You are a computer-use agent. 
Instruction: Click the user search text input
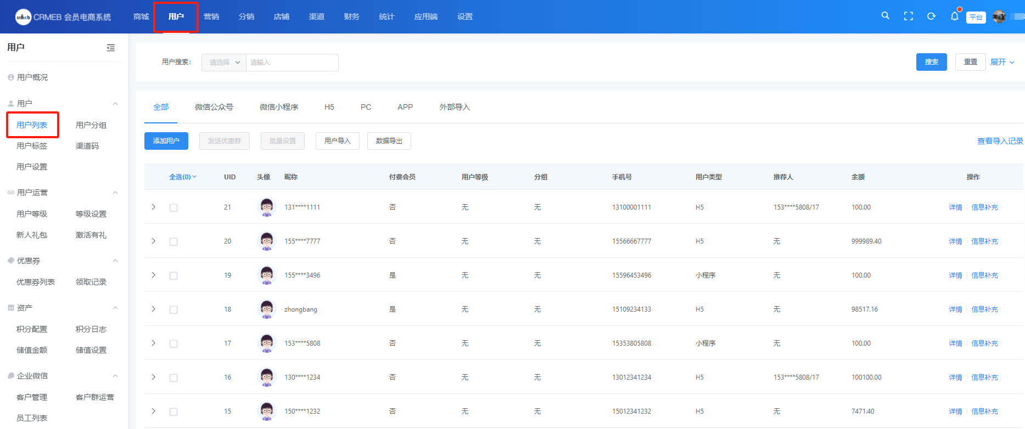pyautogui.click(x=292, y=63)
